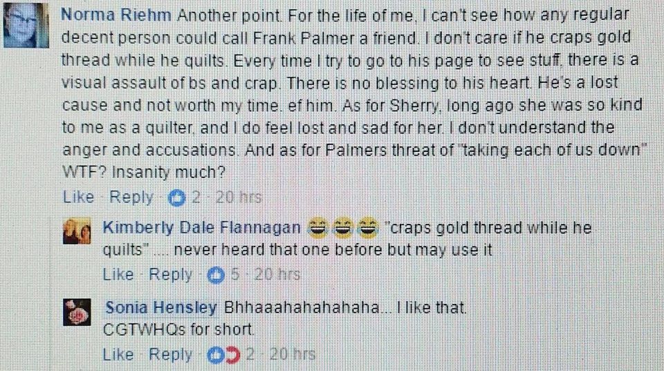Reply to Sonia Hensley's comment

171,354
